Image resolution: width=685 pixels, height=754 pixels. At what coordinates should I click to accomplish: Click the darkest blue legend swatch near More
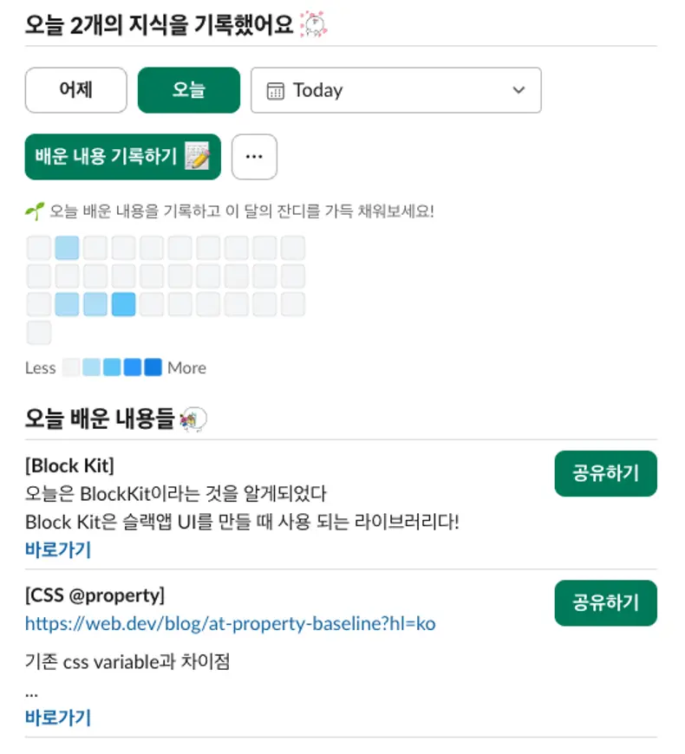point(153,367)
